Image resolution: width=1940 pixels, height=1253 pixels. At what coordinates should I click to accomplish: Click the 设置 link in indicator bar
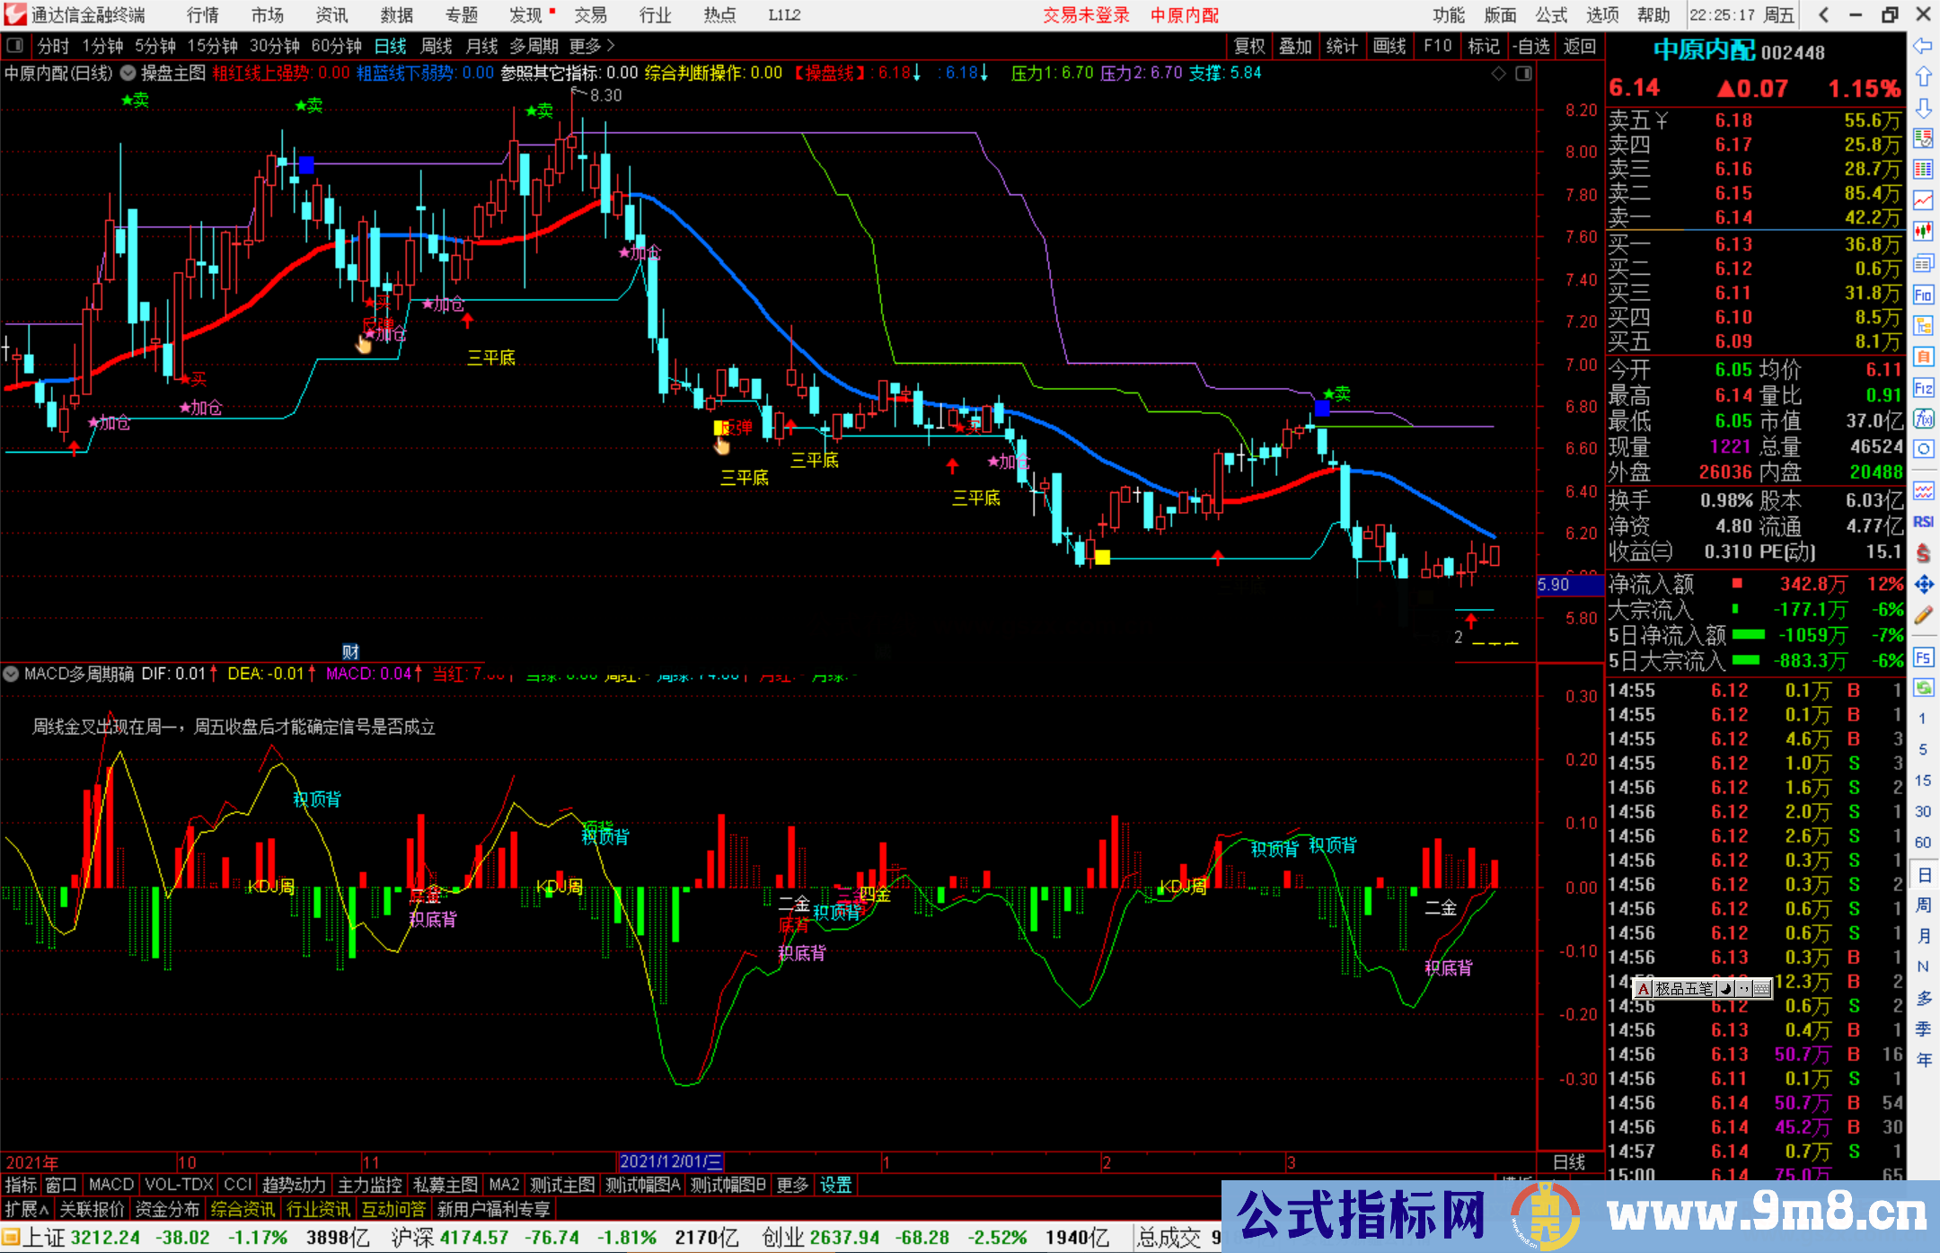(835, 1185)
